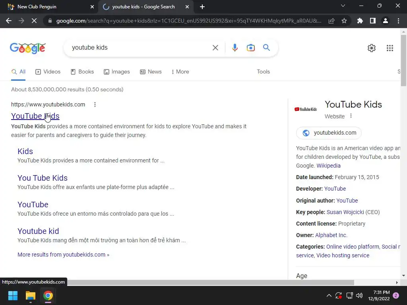Click the Google holiday logo
407x305 pixels.
pos(28,48)
